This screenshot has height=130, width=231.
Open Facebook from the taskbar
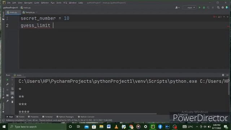(160, 127)
